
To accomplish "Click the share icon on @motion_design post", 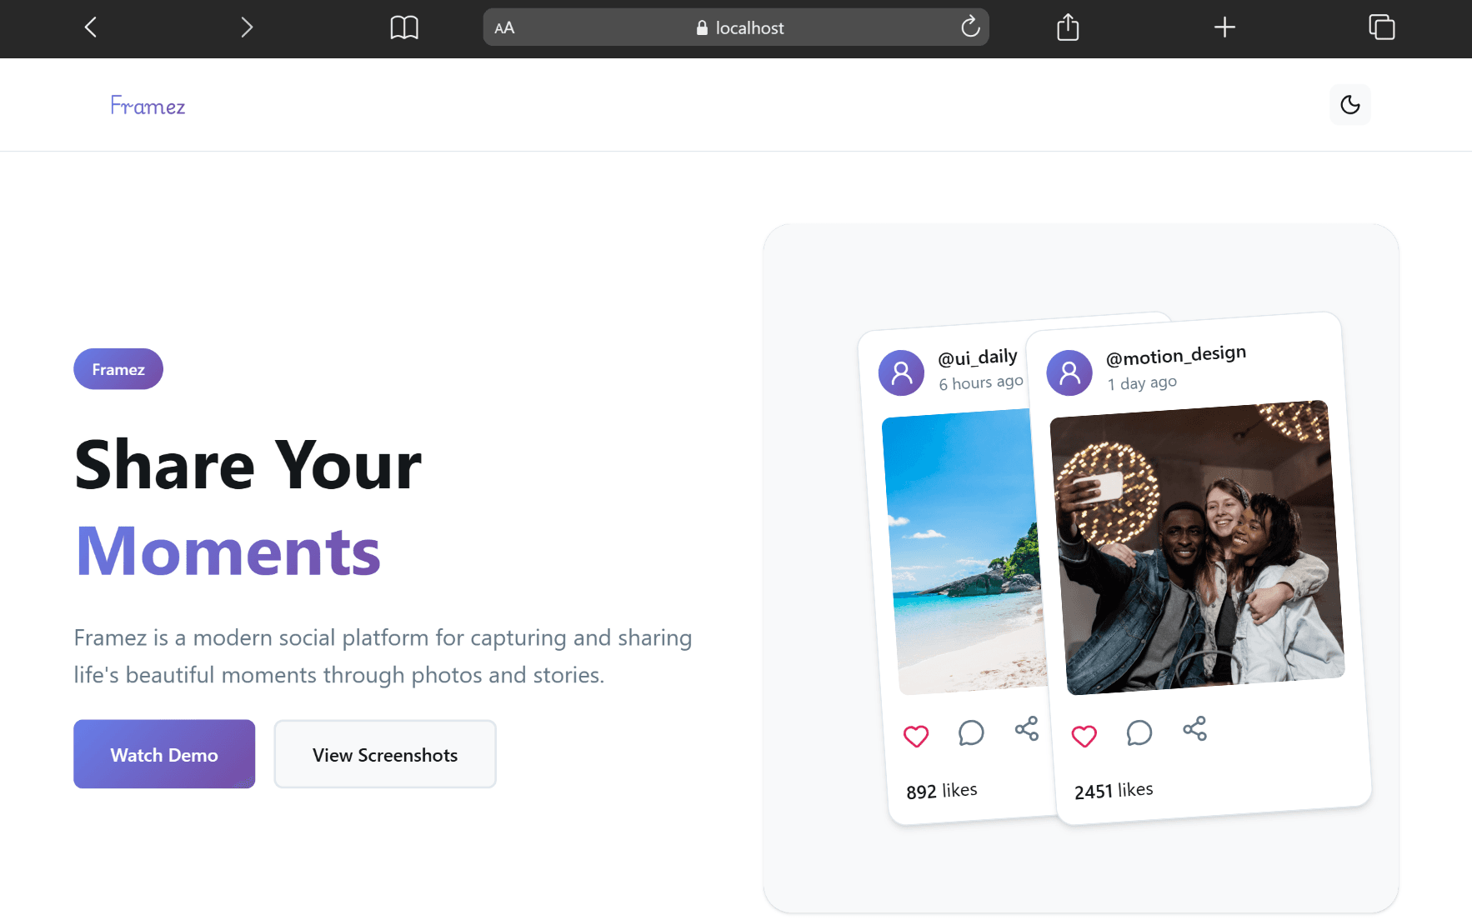I will tap(1194, 728).
